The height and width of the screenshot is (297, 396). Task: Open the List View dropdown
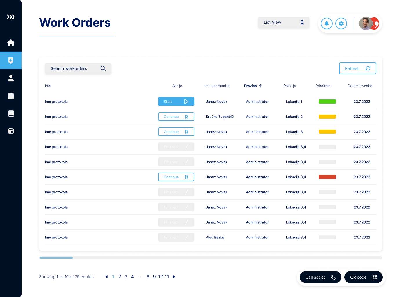coord(283,22)
